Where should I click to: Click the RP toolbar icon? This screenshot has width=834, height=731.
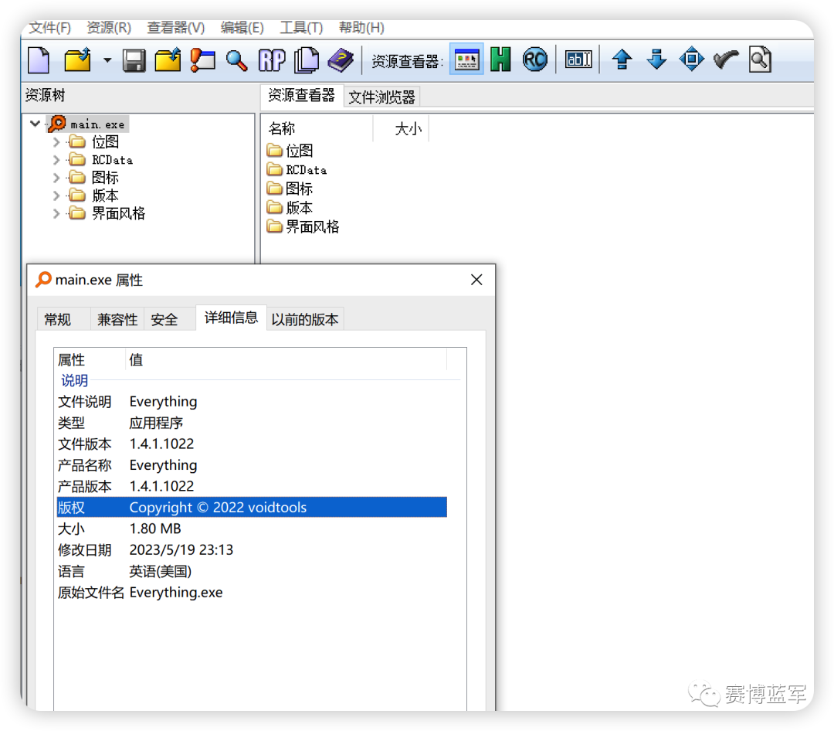[x=272, y=59]
